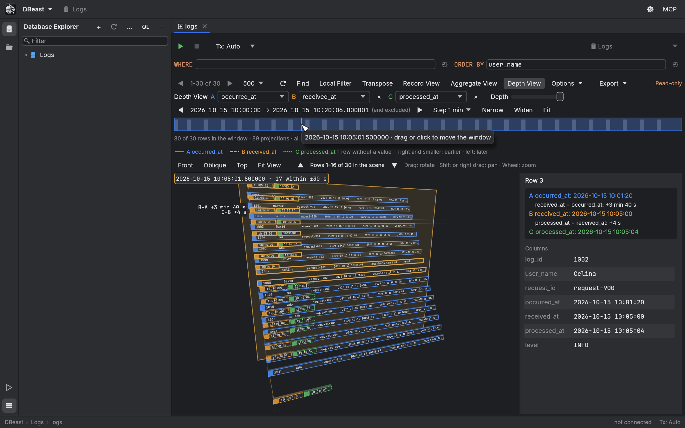Click the stop execution square icon

(197, 46)
